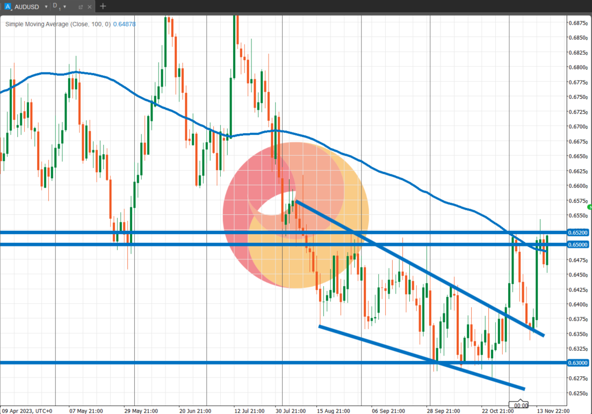Click the 0.6250 value on the price axis

coord(577,393)
